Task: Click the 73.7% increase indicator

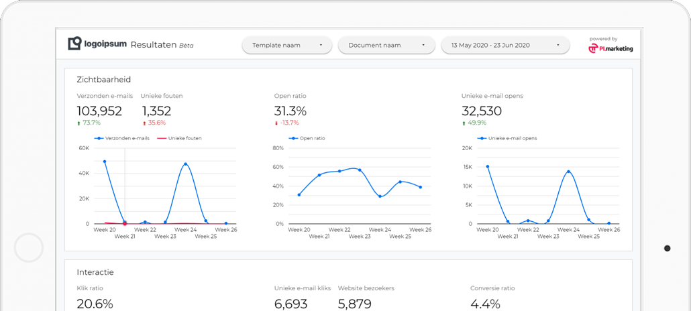Action: tap(89, 123)
